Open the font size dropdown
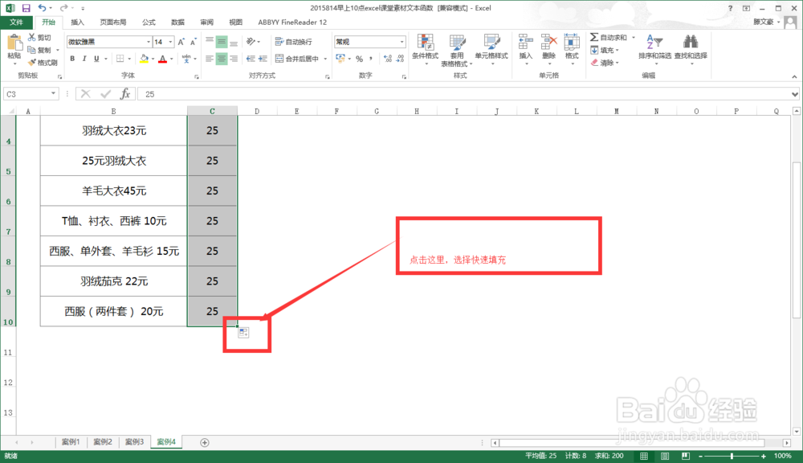 170,42
